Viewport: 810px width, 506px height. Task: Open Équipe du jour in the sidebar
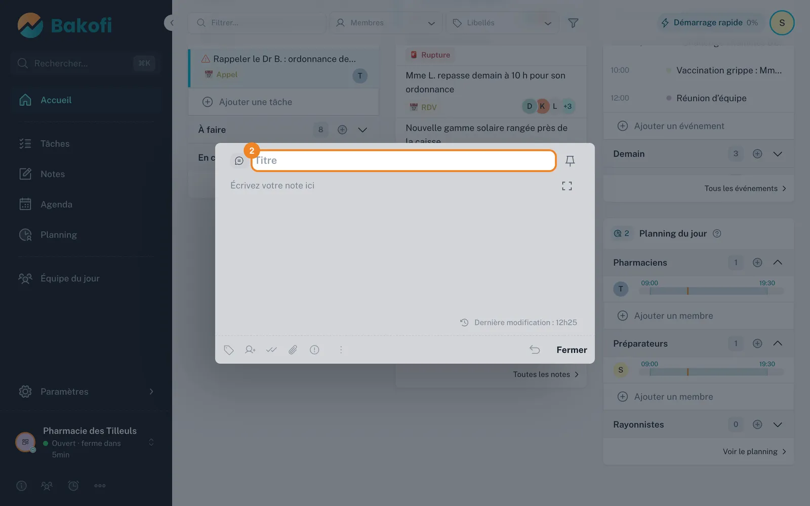[86, 278]
